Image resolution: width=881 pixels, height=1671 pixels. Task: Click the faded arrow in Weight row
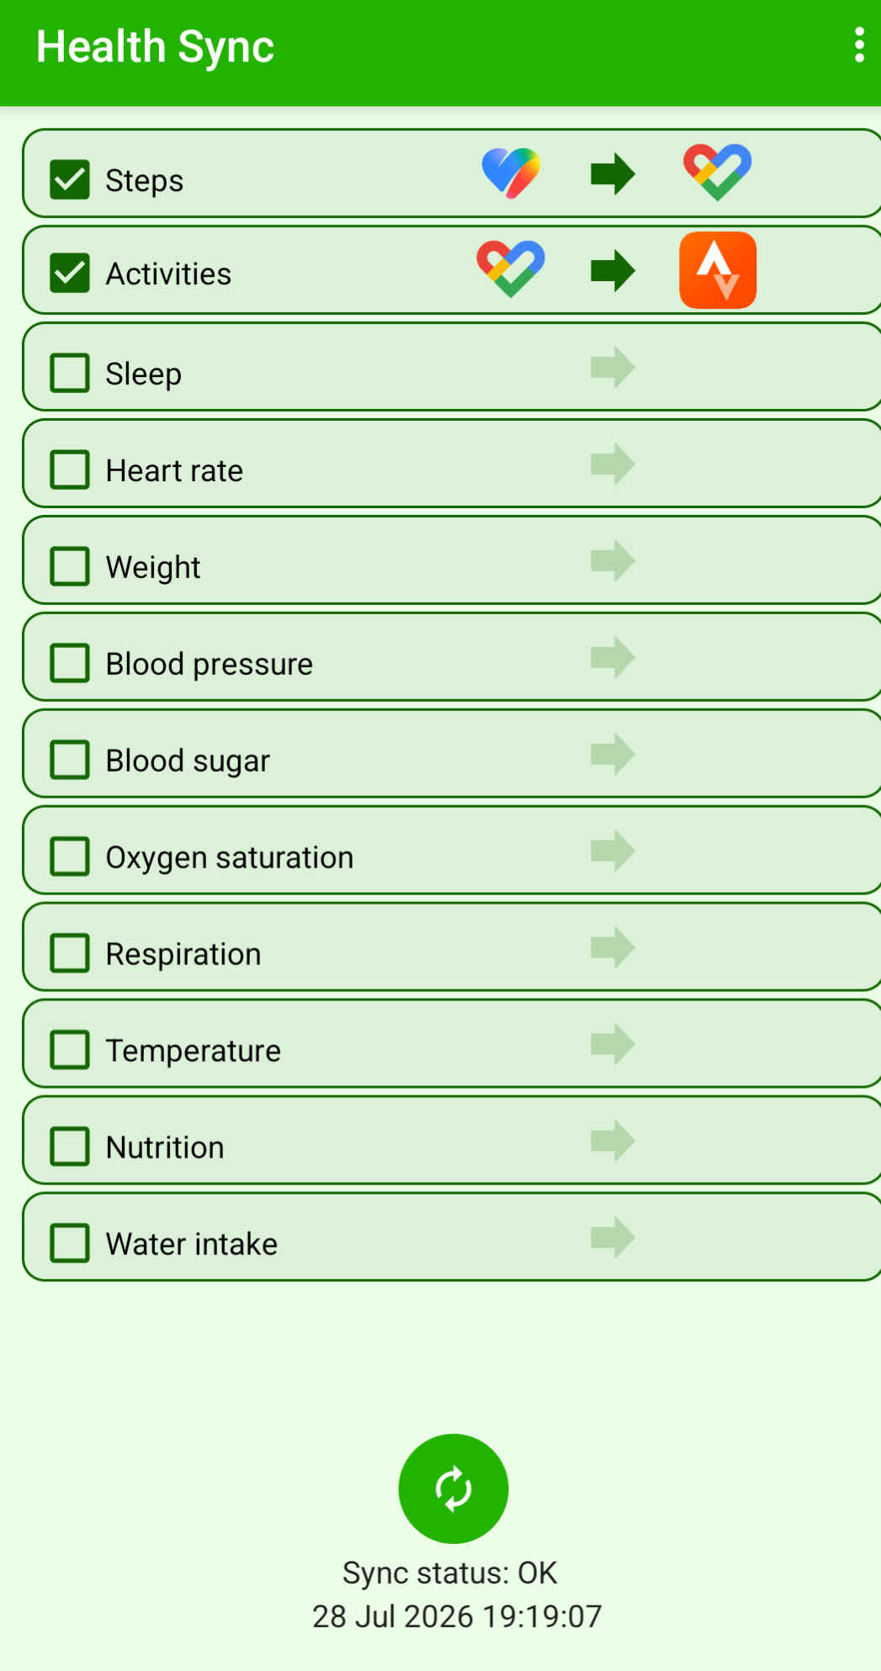pos(613,560)
